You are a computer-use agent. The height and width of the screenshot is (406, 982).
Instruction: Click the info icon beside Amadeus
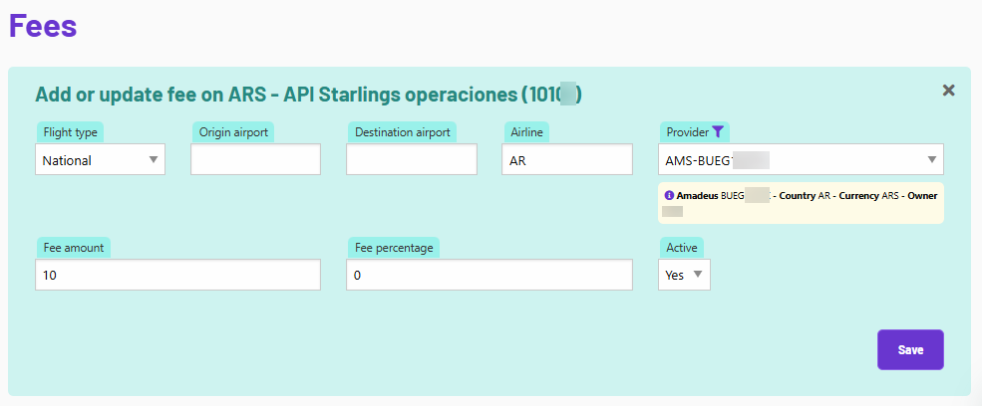pos(669,196)
